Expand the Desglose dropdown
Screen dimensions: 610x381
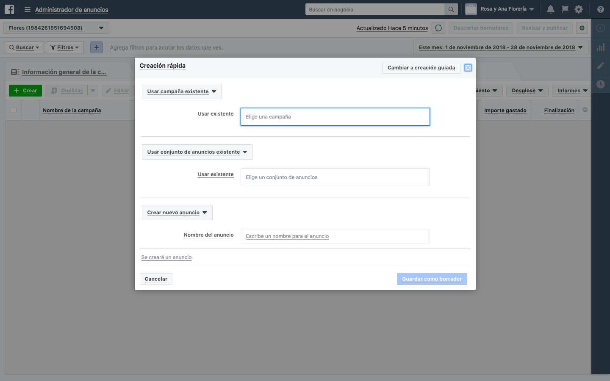point(527,91)
